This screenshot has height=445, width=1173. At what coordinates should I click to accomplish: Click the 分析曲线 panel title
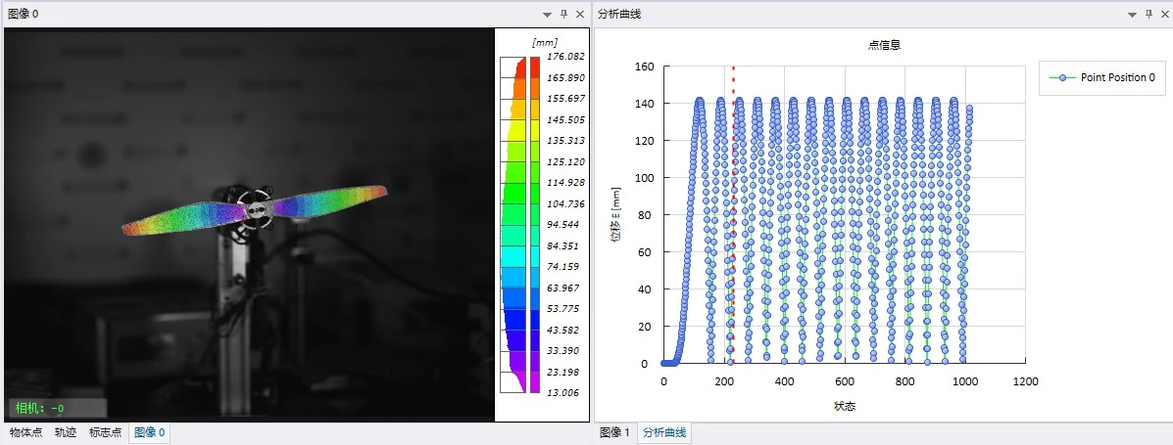[x=618, y=15]
